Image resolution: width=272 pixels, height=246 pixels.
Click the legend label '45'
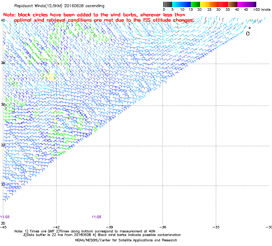click(x=246, y=10)
